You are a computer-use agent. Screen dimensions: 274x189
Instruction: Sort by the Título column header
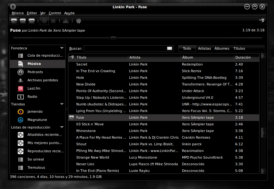[102, 57]
